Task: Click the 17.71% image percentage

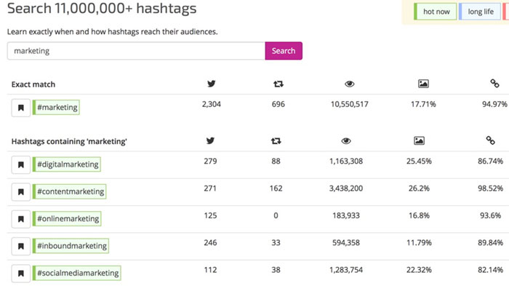Action: [423, 104]
